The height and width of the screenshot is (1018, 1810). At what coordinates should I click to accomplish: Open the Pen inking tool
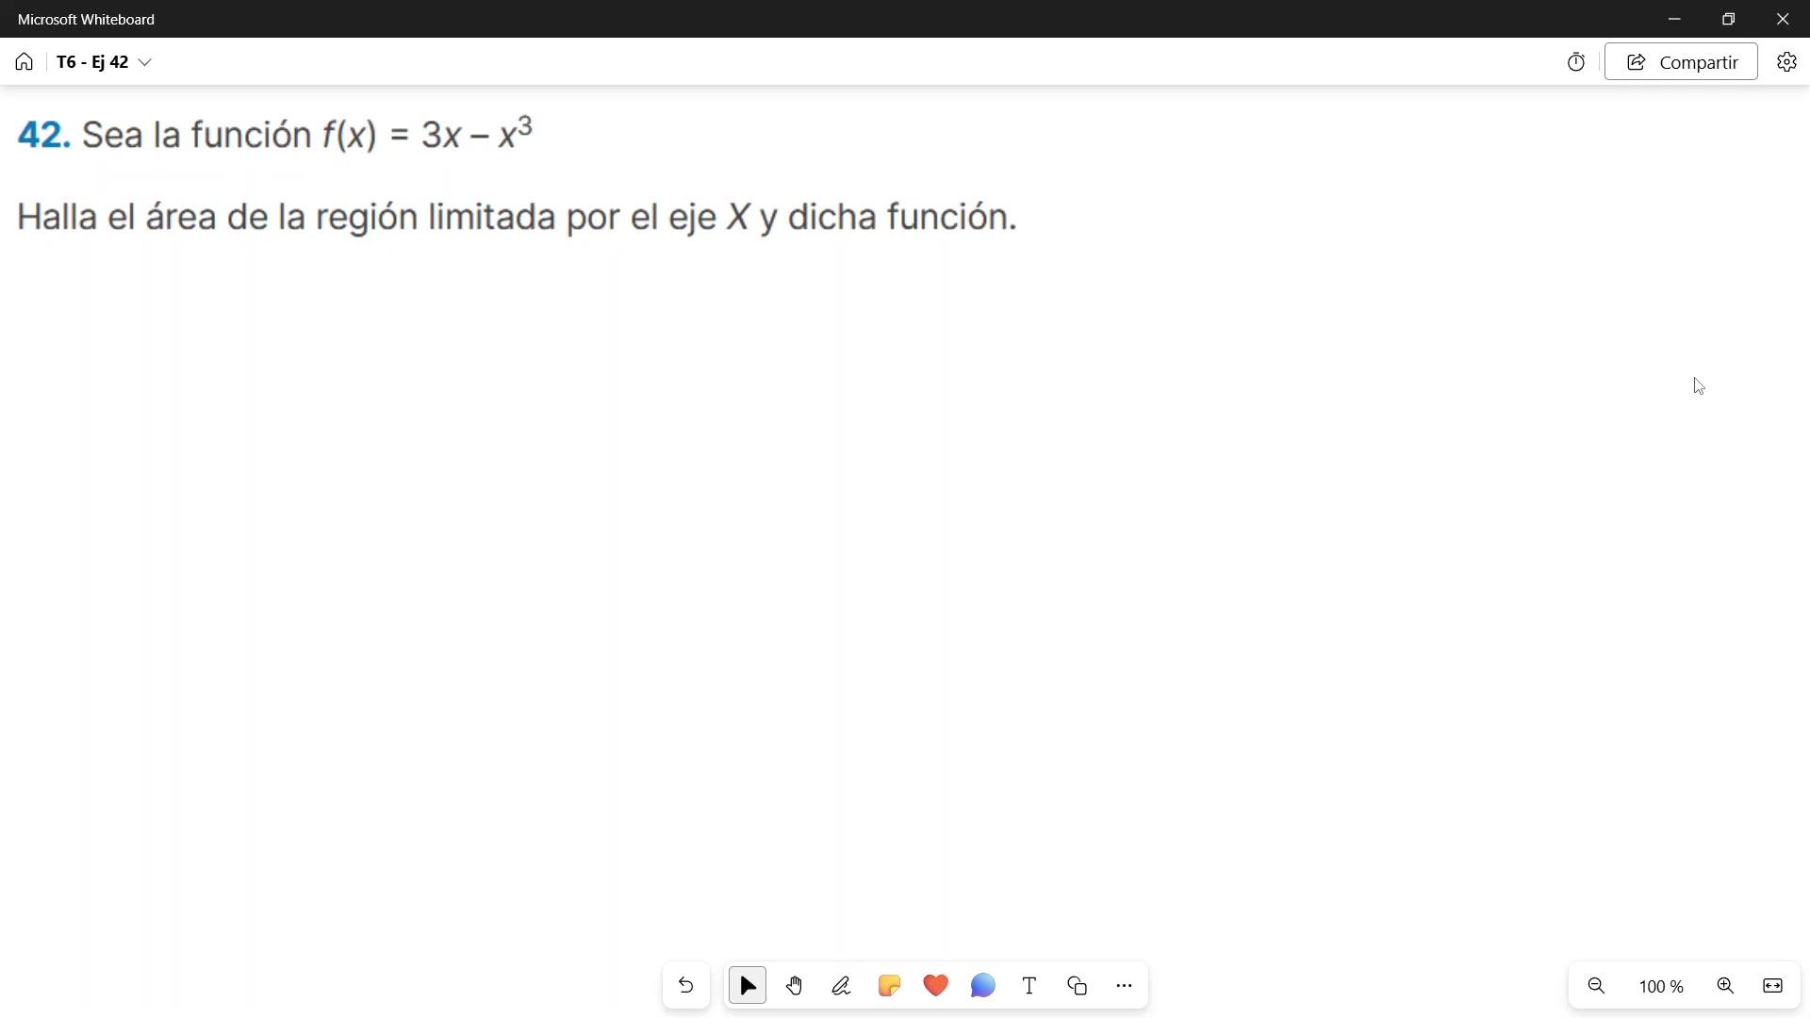click(x=842, y=986)
